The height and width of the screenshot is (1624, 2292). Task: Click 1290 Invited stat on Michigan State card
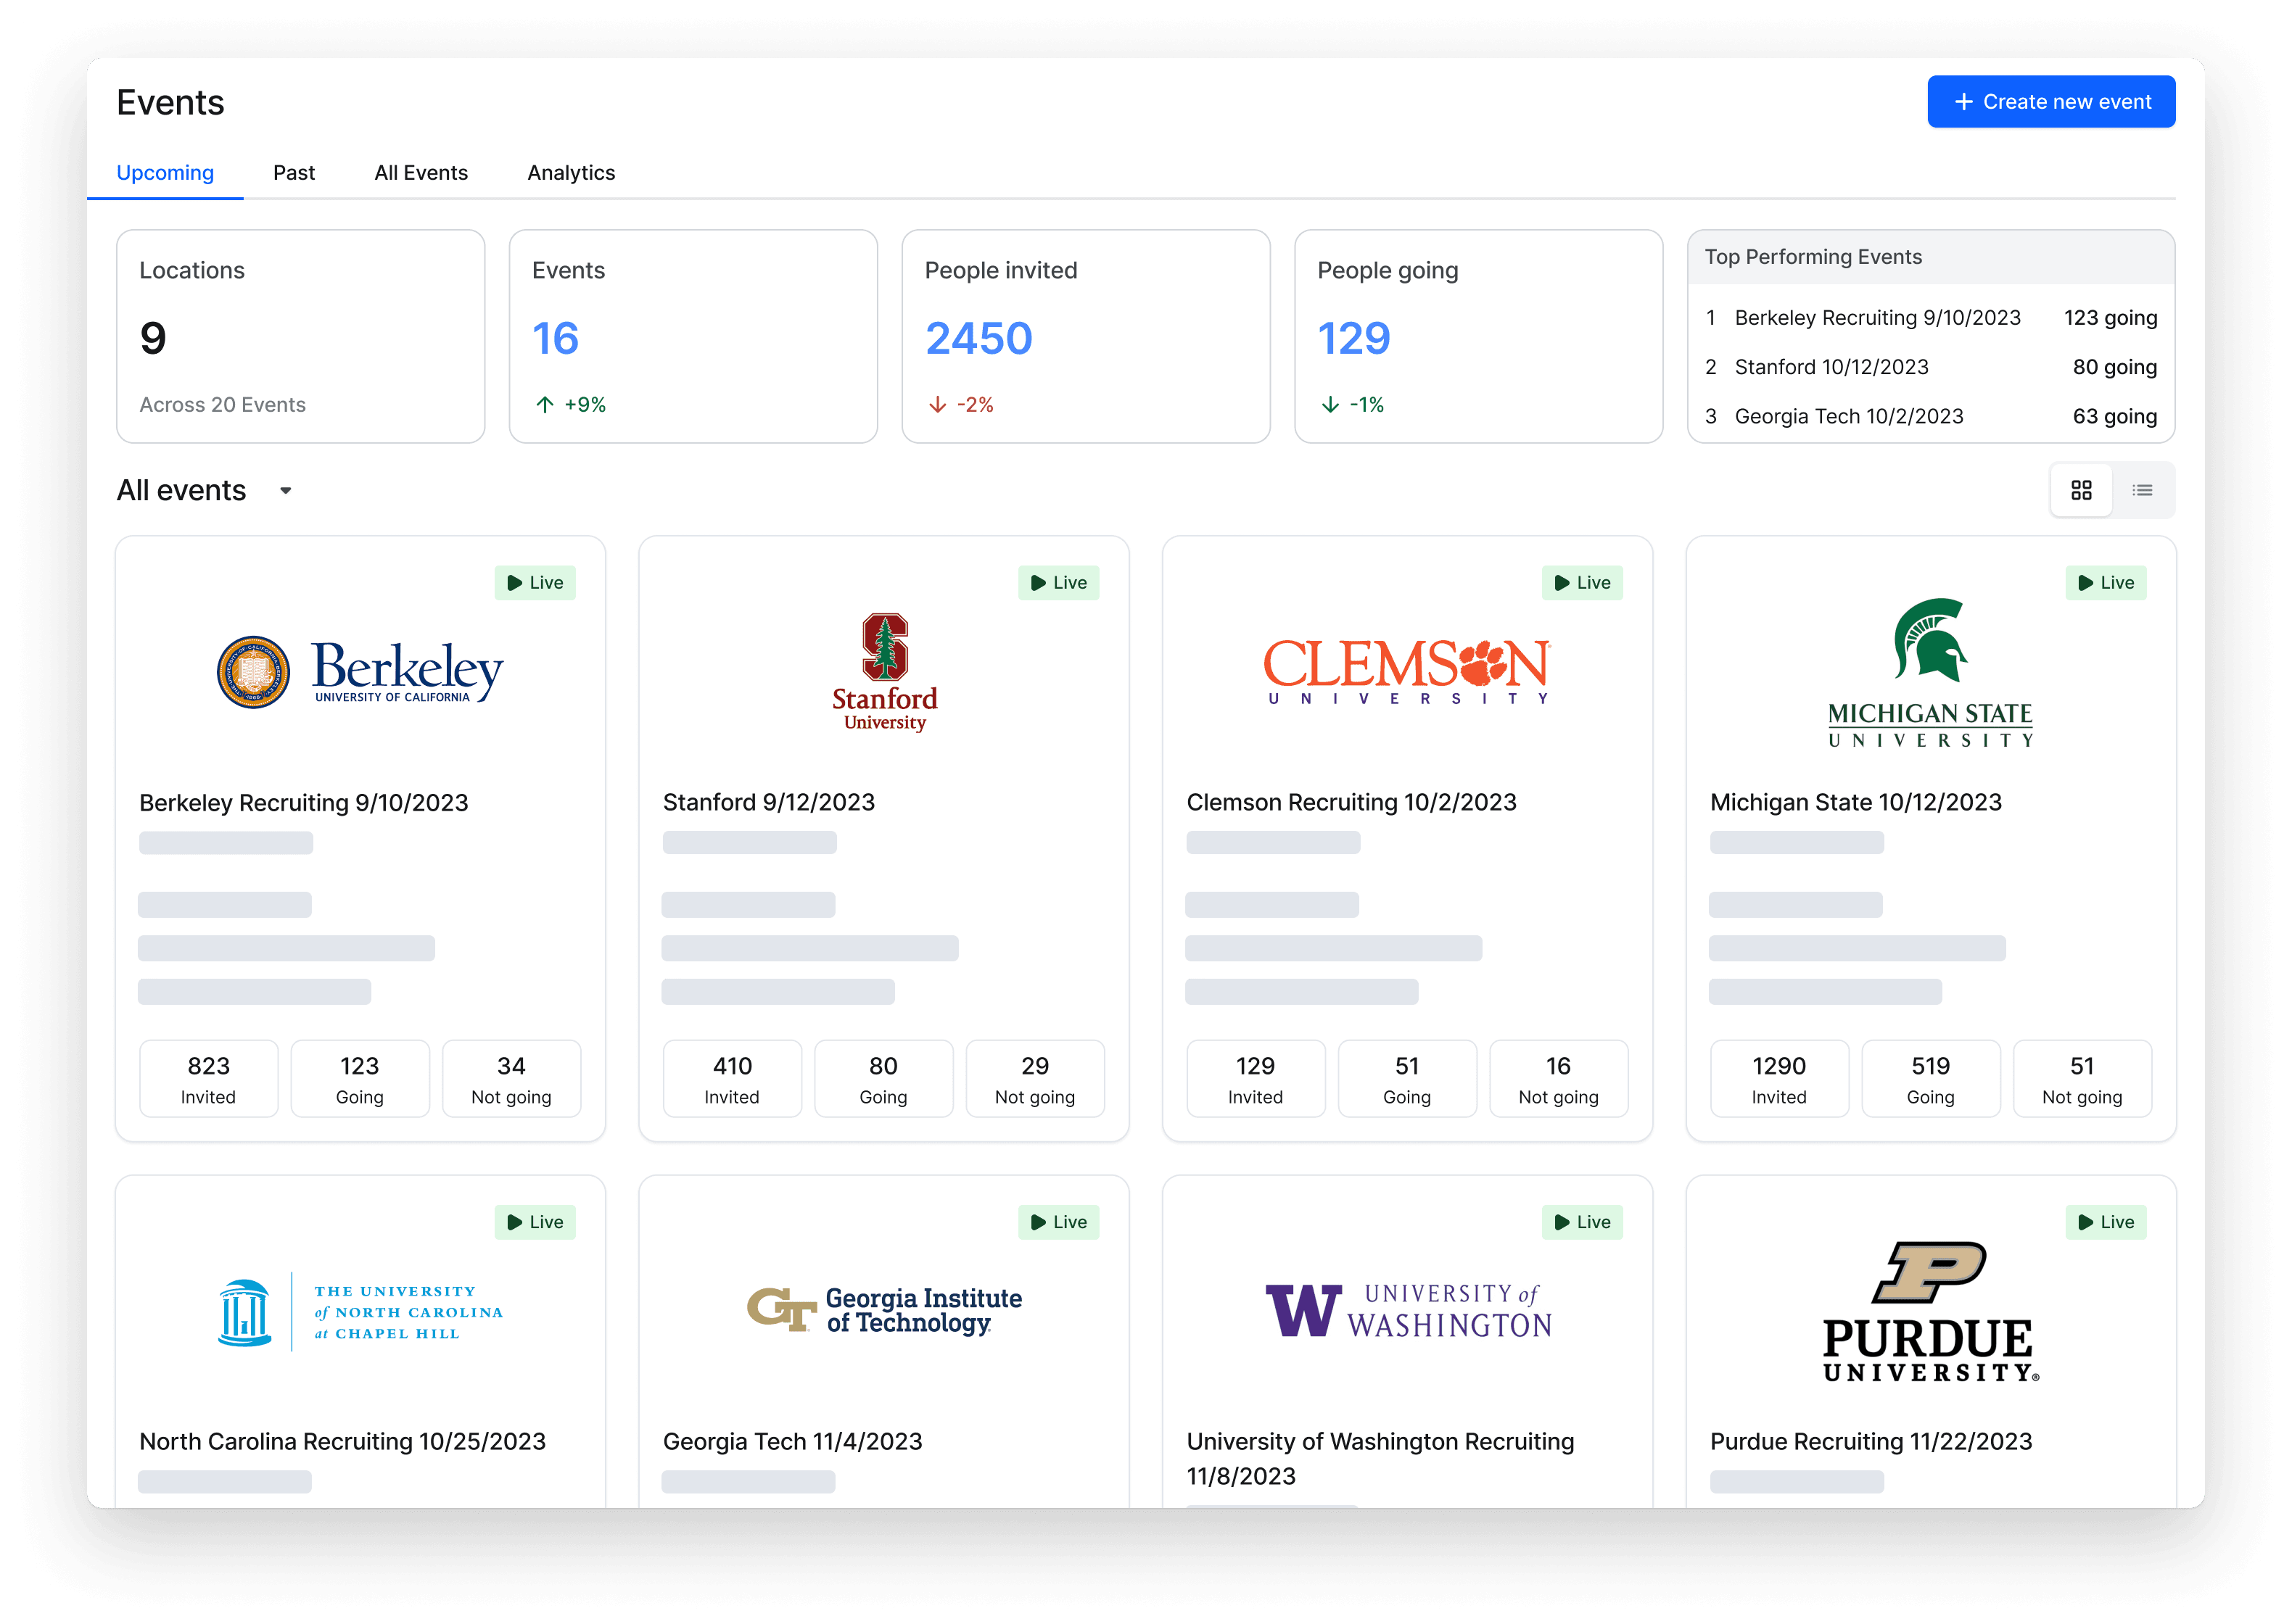(x=1778, y=1078)
